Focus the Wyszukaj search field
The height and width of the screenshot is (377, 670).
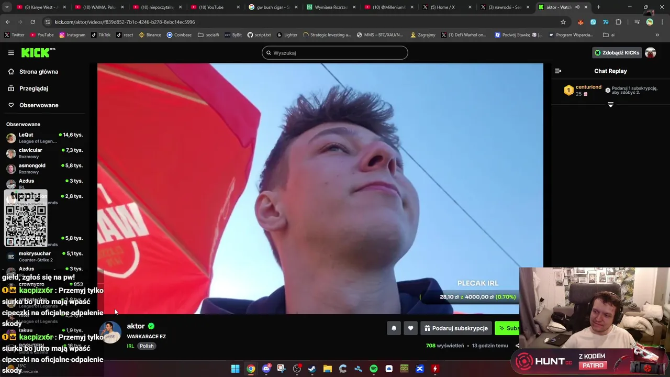point(335,53)
